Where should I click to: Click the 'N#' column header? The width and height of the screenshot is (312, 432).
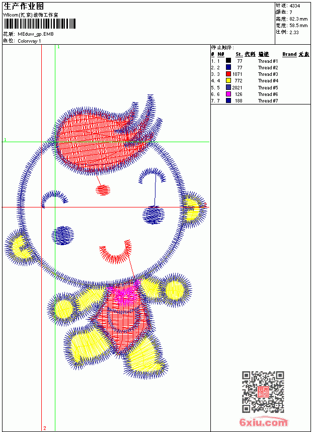pos(220,54)
